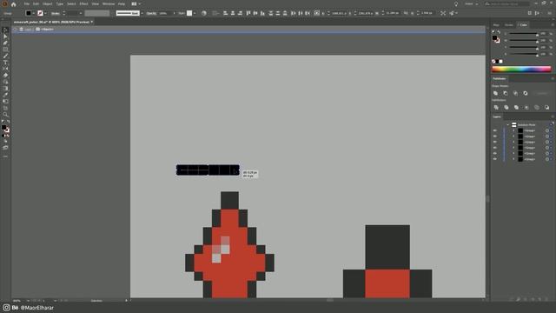Viewport: 556px width, 313px height.
Task: Select the Direct Selection tool
Action: [x=5, y=37]
